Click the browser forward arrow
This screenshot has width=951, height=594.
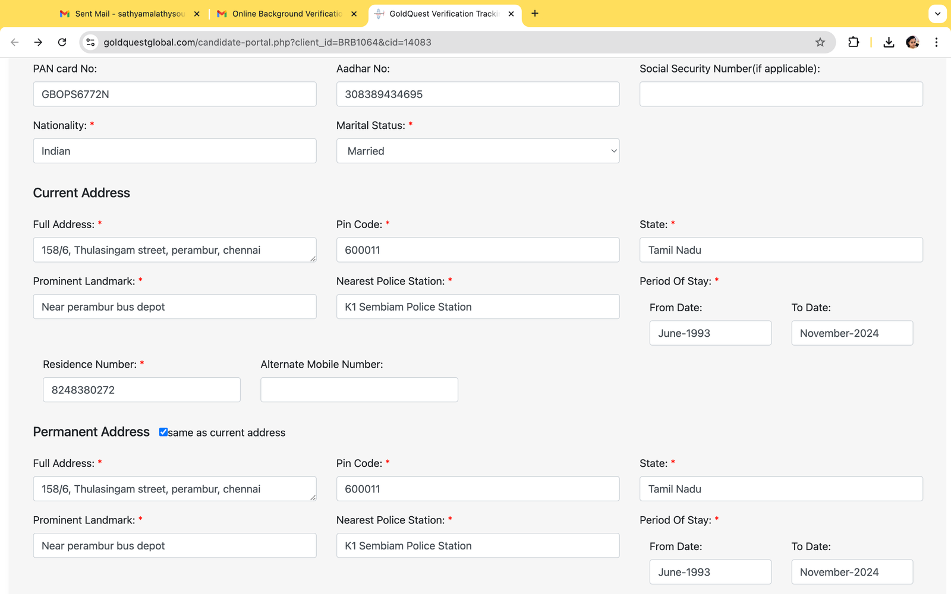click(38, 42)
